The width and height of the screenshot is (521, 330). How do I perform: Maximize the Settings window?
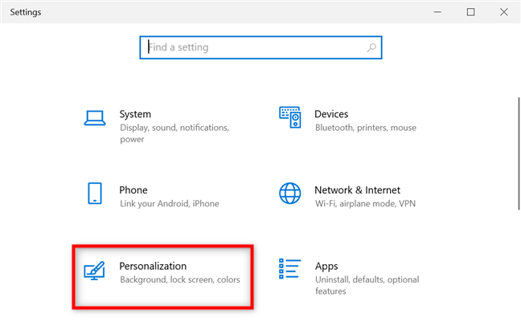[x=470, y=12]
